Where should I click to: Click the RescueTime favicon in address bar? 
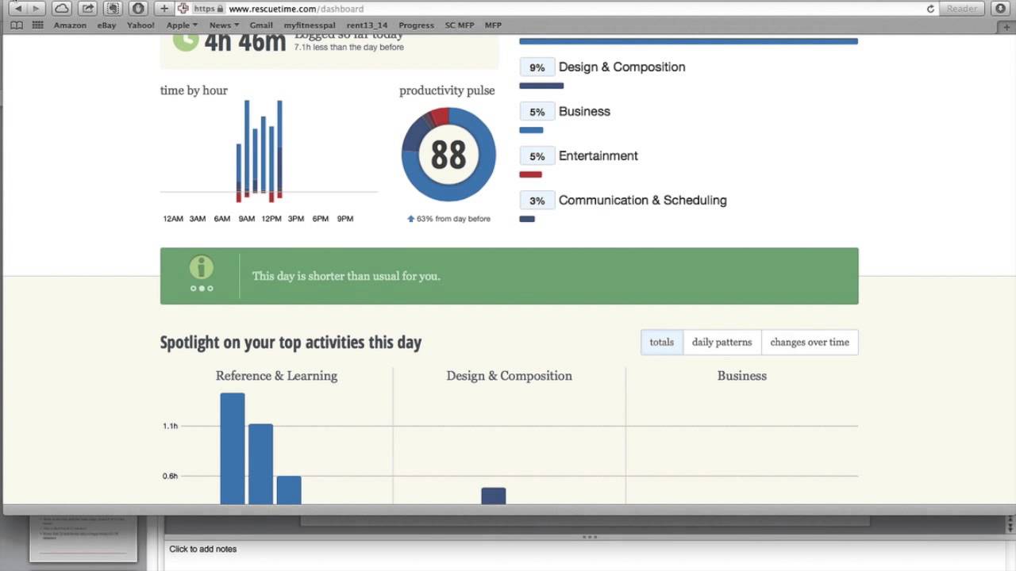click(x=183, y=9)
